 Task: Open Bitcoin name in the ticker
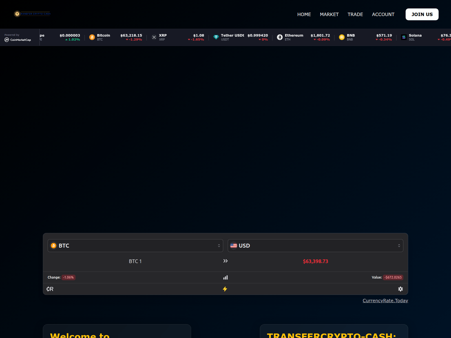click(x=103, y=35)
